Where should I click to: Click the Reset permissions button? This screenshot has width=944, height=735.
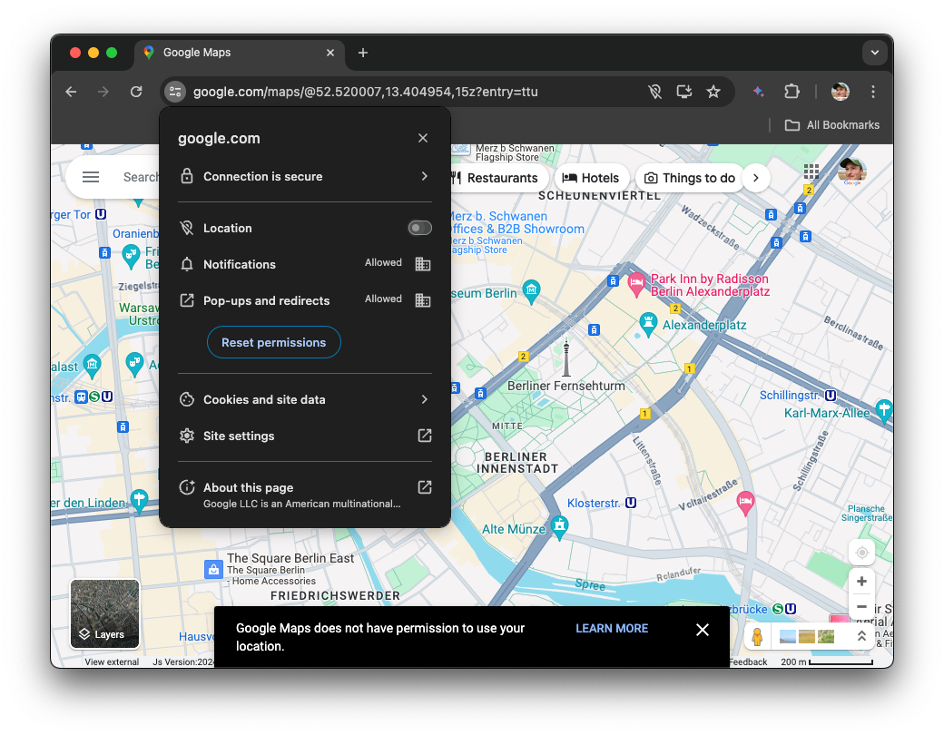(273, 342)
